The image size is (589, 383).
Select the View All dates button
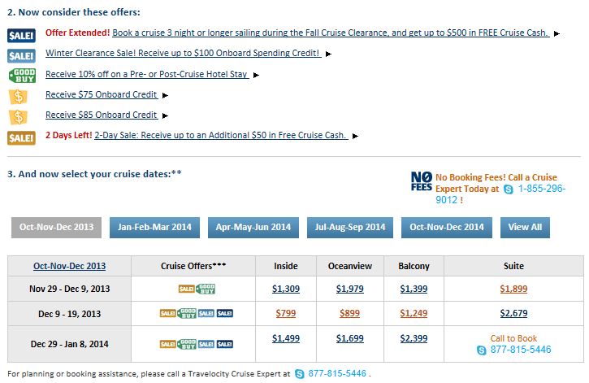point(525,228)
